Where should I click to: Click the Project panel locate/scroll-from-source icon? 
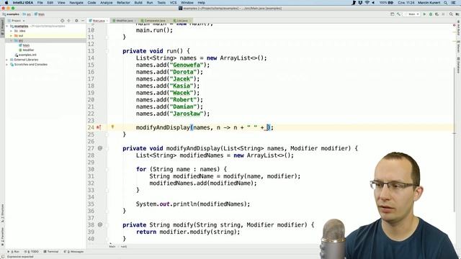63,21
